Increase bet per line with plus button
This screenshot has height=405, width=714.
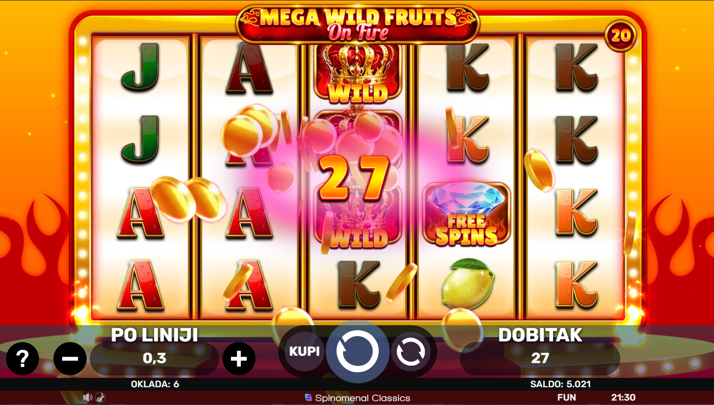(x=239, y=359)
